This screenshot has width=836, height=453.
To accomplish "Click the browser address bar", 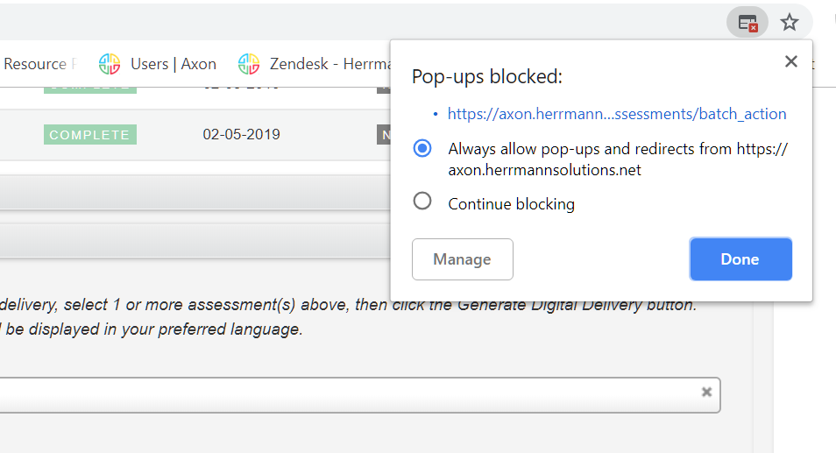I will (351, 23).
